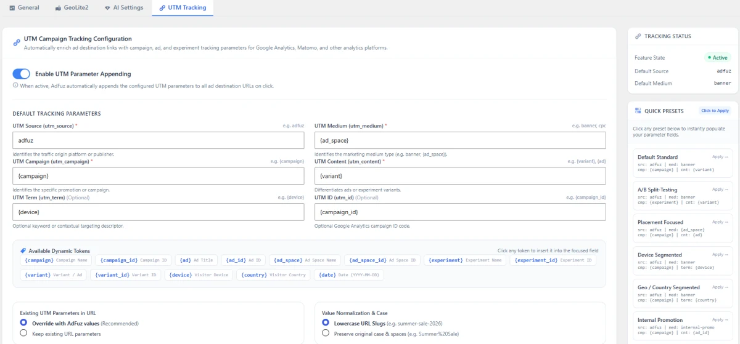Screen dimensions: 740x344
Task: Click the 'Click to Apply' badge
Action: pyautogui.click(x=715, y=111)
